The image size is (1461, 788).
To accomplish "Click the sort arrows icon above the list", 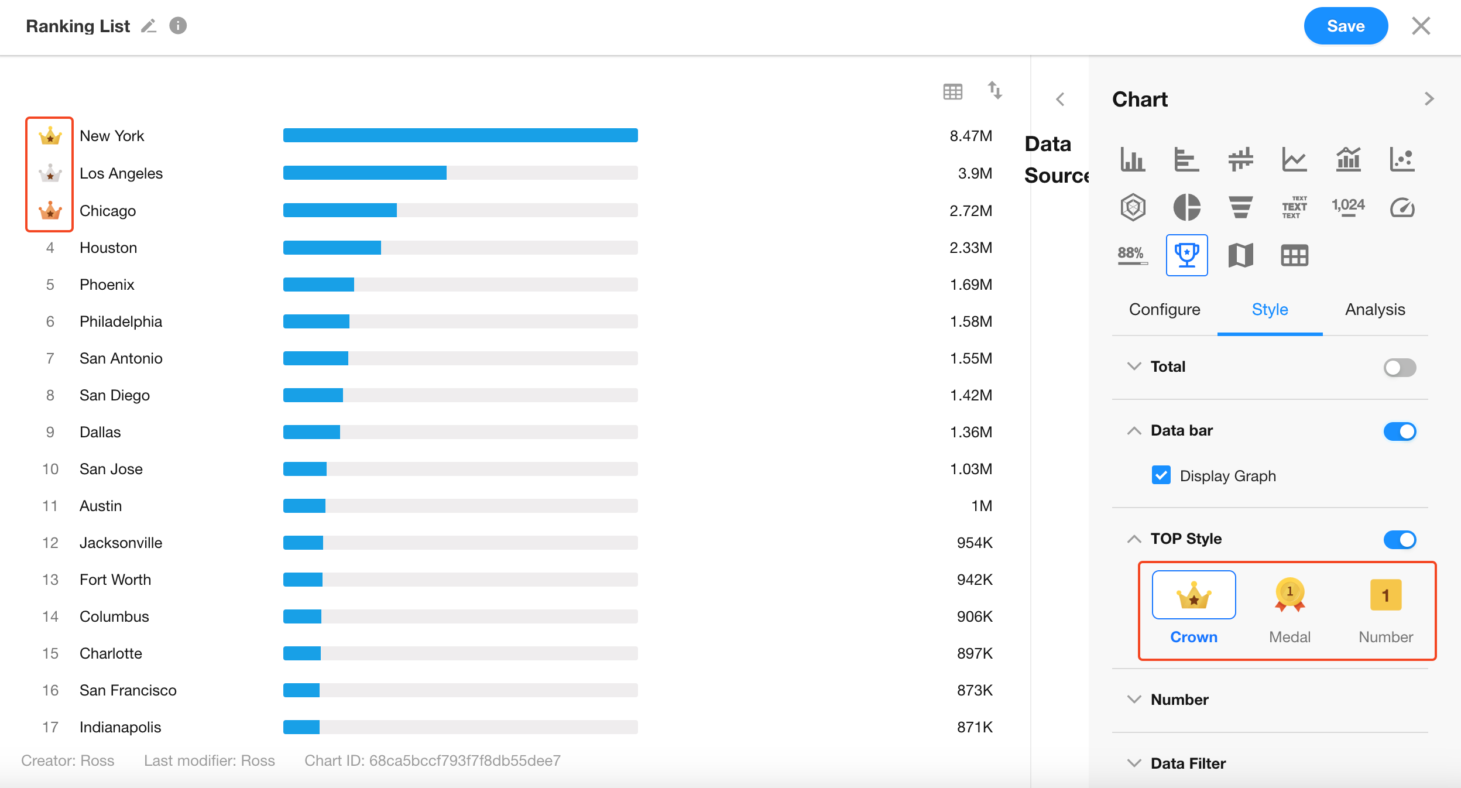I will tap(994, 91).
